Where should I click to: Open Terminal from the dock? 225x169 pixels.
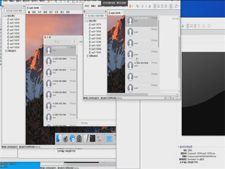click(x=93, y=139)
